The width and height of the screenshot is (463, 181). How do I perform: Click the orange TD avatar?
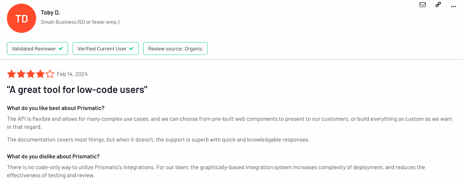point(21,19)
